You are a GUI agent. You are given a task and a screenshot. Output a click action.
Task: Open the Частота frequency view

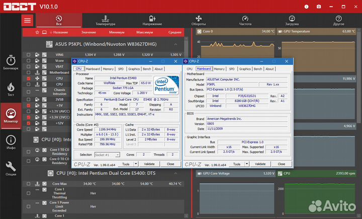pyautogui.click(x=245, y=20)
